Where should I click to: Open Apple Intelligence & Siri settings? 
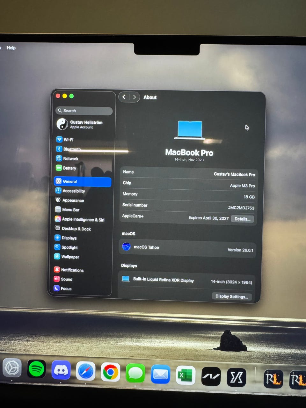(x=80, y=219)
